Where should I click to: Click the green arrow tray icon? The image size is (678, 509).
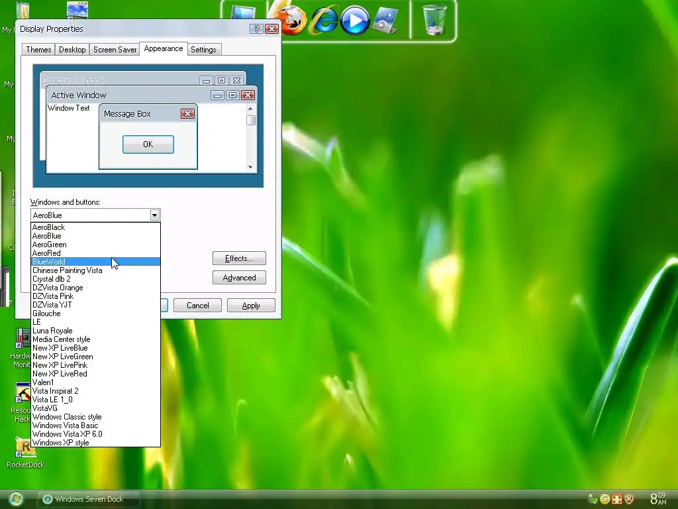(x=593, y=499)
